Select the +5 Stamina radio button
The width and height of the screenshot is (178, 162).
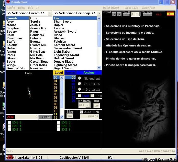click(79, 84)
